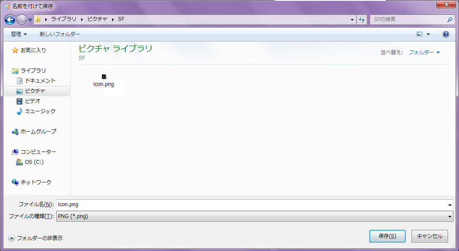Collapse folders with フォルダーの非表示
The width and height of the screenshot is (459, 251).
click(36, 238)
